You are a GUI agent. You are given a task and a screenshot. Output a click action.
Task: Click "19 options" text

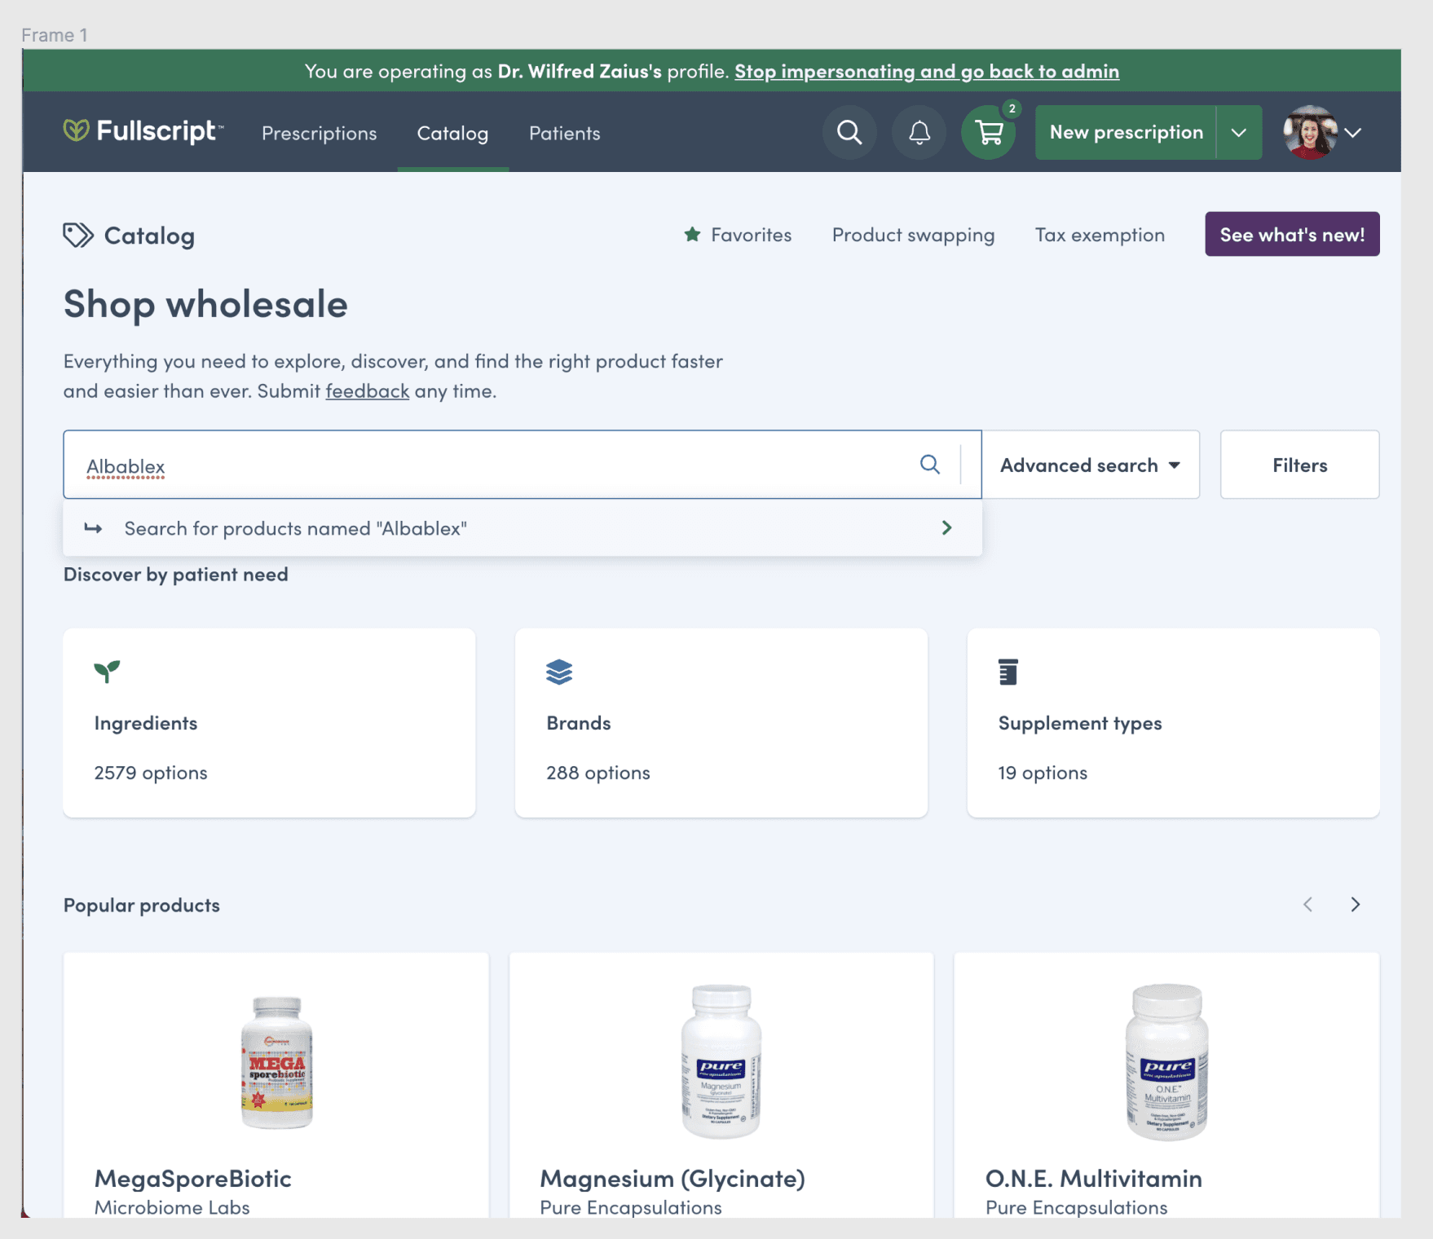click(x=1043, y=772)
